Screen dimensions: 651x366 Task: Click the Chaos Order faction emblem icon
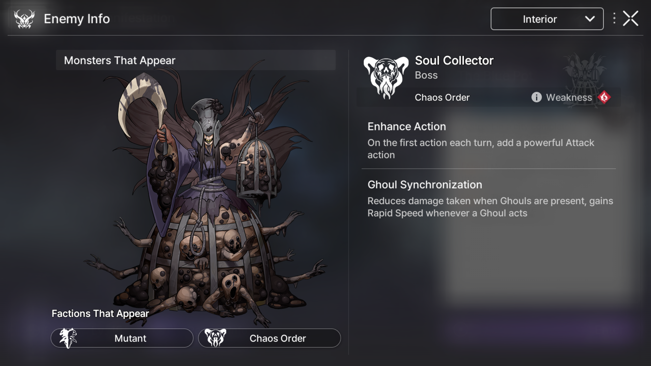[x=215, y=338]
